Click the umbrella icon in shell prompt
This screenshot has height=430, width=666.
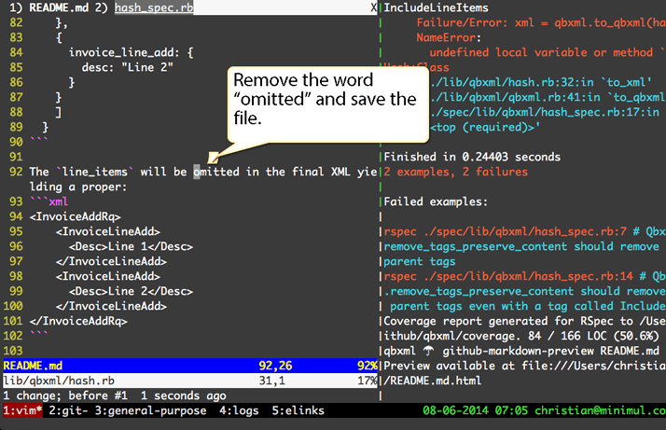428,351
